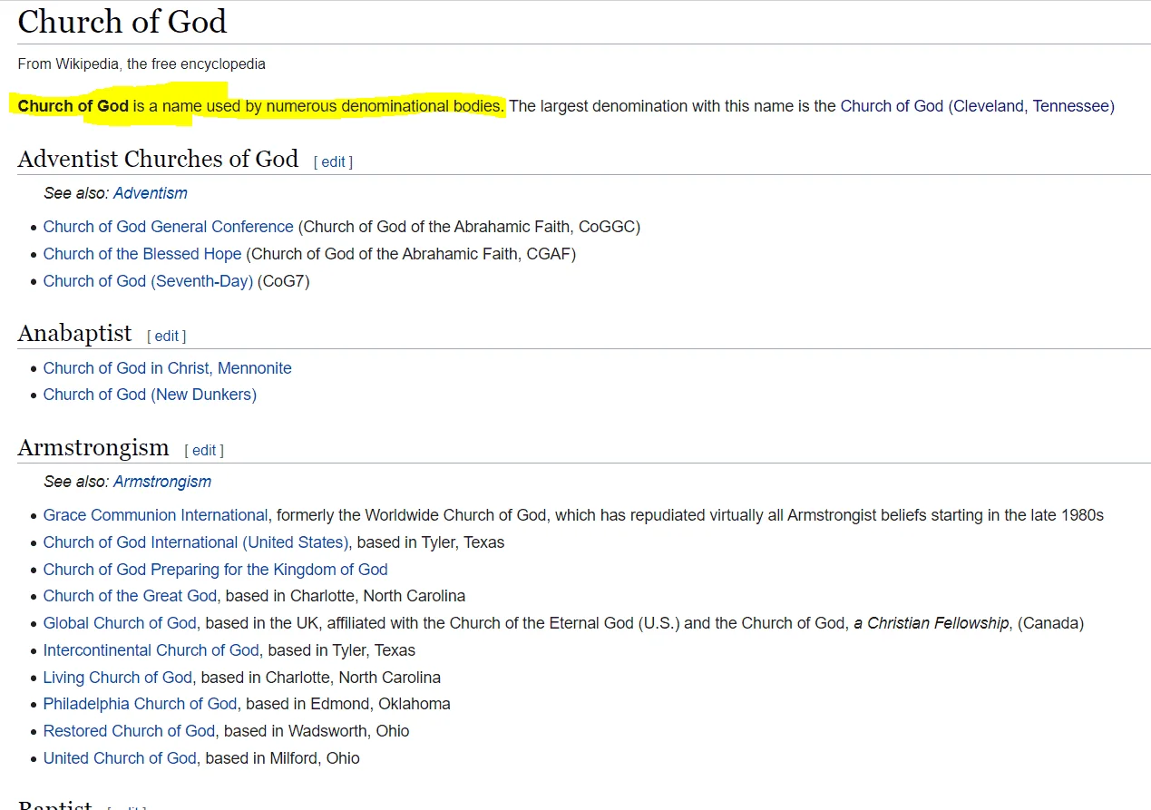Screen dimensions: 1151x810
Task: Open Philadelphia Church of God link
Action: pyautogui.click(x=140, y=704)
